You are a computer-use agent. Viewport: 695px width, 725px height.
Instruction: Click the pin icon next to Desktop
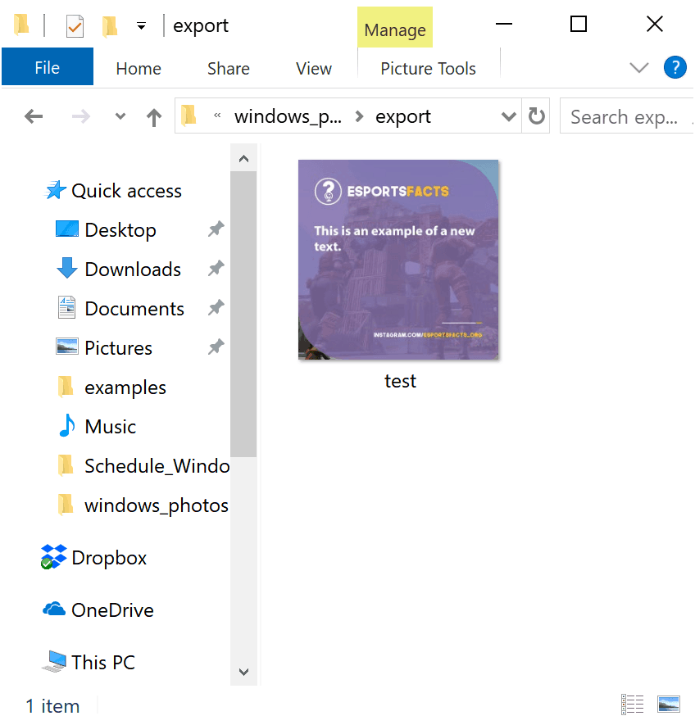216,229
